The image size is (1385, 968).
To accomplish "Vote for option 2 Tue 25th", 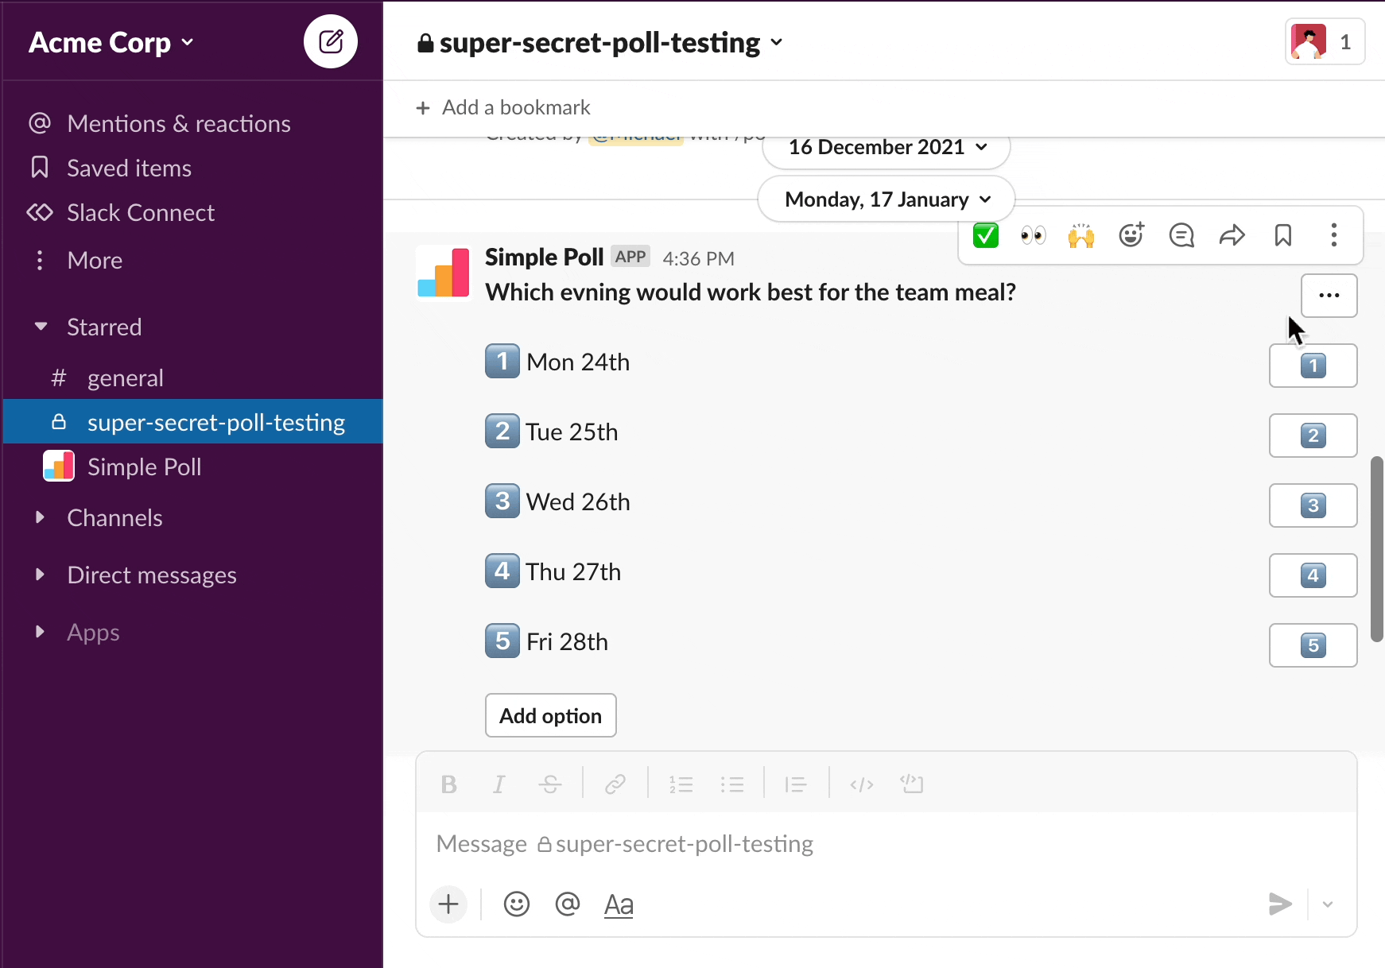I will pos(1313,436).
